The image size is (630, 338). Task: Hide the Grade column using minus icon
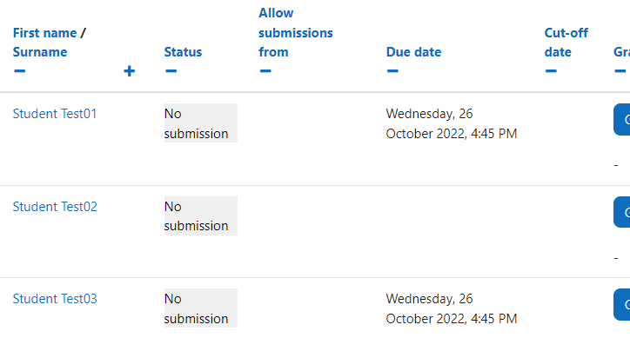point(620,71)
